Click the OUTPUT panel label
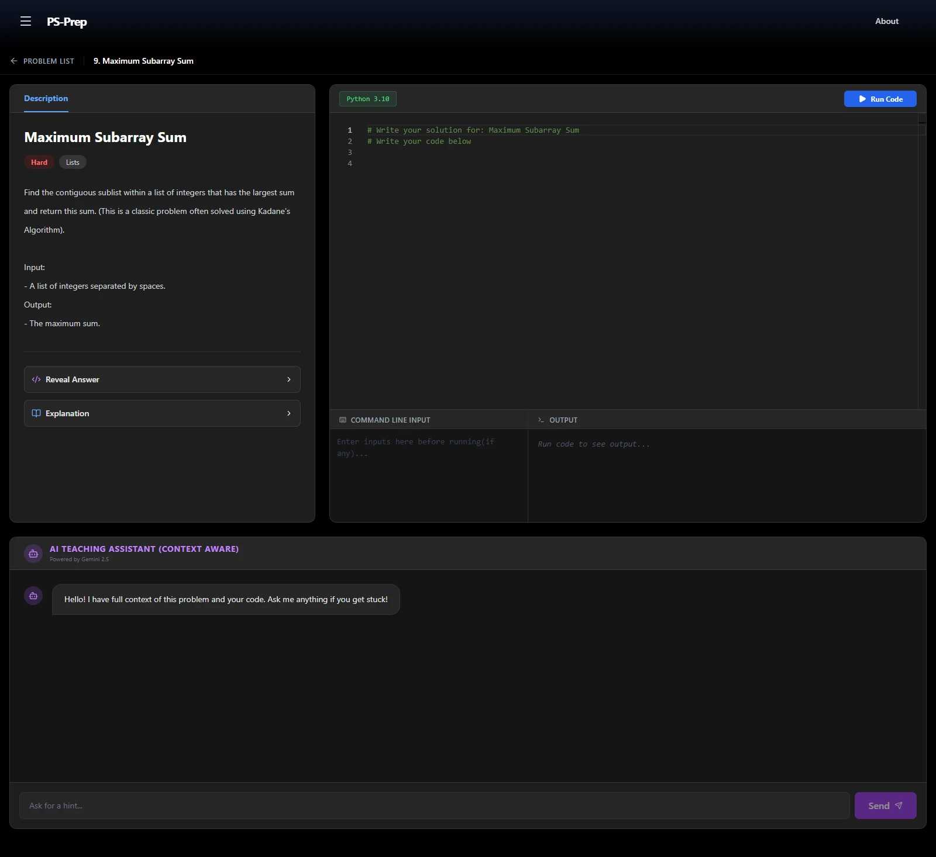This screenshot has height=857, width=936. coord(563,420)
